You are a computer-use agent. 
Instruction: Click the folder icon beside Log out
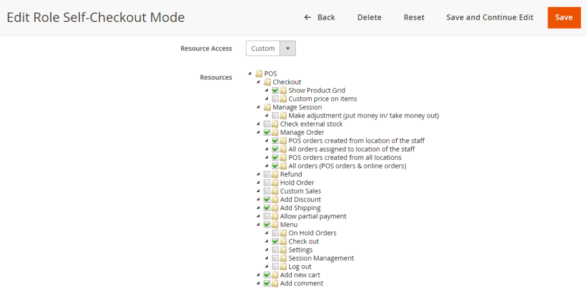(x=283, y=267)
